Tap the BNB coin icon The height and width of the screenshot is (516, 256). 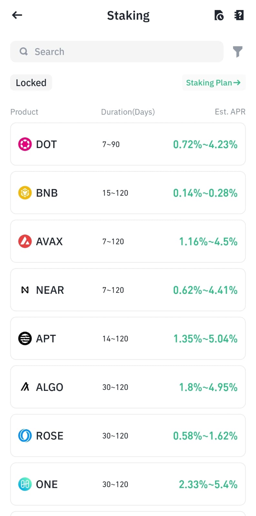tap(25, 193)
